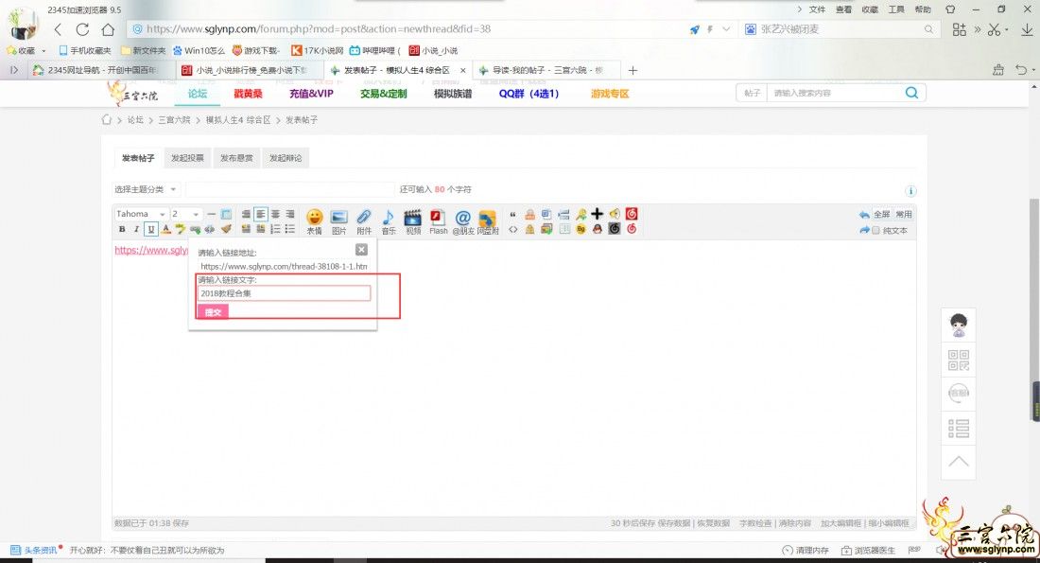Open browser 文件 menu
Image resolution: width=1040 pixels, height=563 pixels.
click(x=817, y=9)
